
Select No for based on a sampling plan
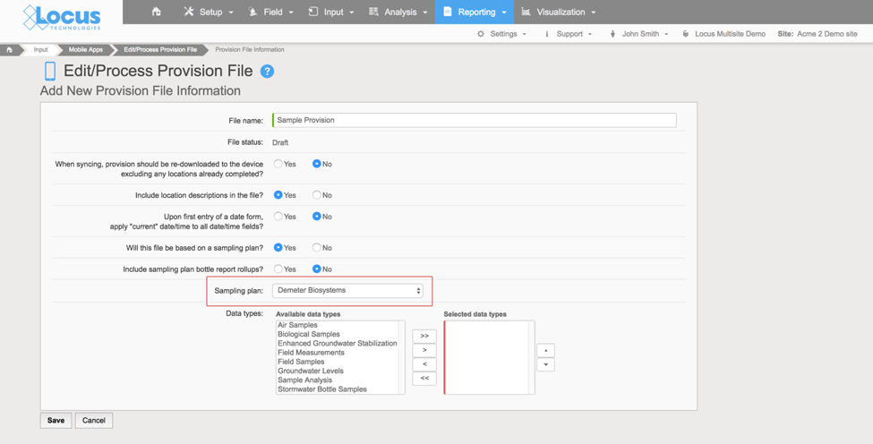(316, 248)
